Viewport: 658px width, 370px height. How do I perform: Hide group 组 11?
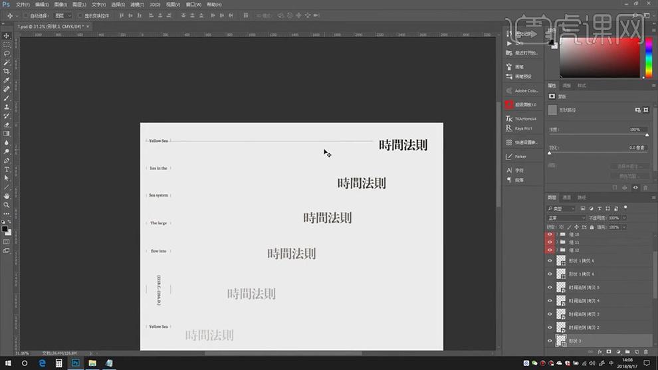tap(550, 242)
